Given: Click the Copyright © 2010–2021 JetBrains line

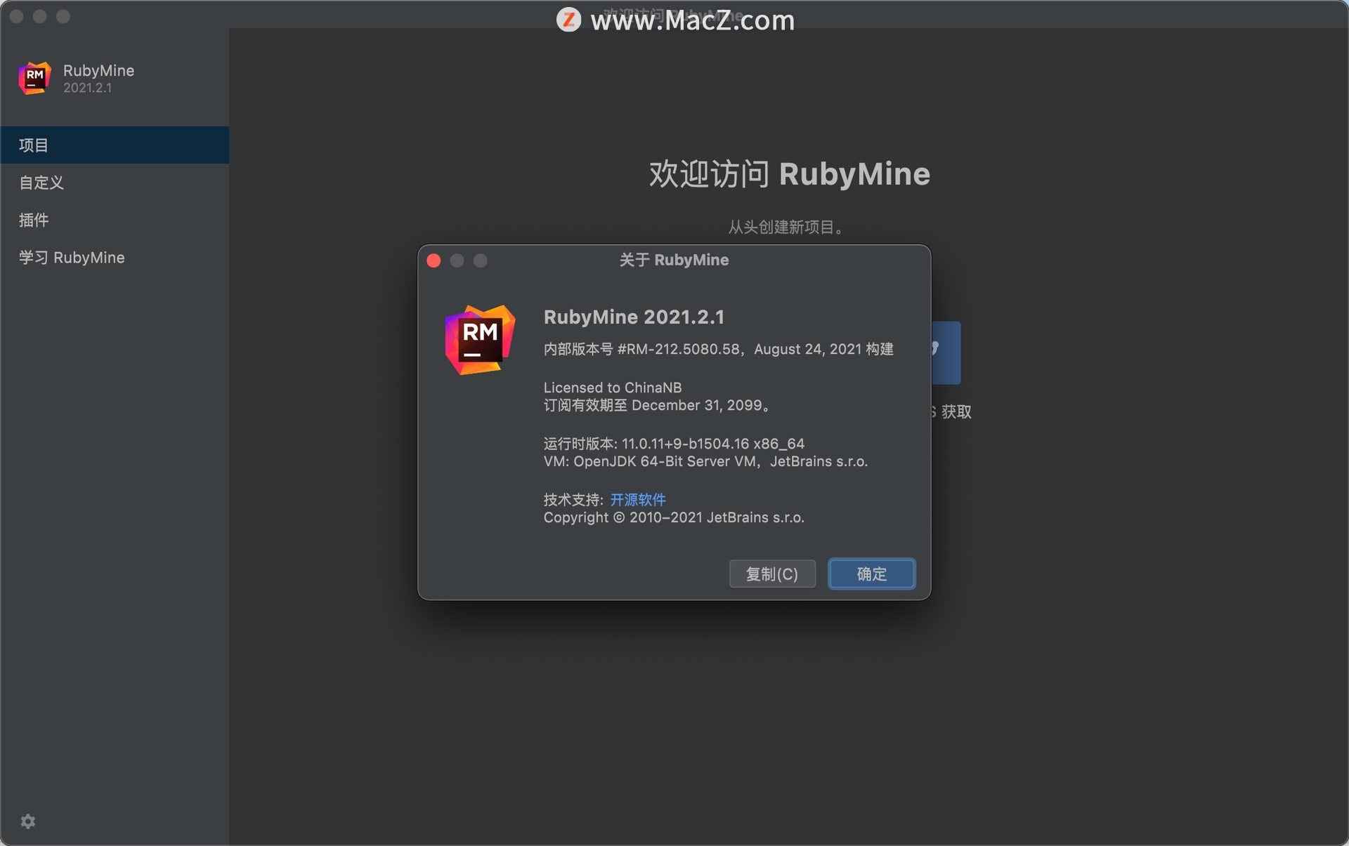Looking at the screenshot, I should coord(674,518).
